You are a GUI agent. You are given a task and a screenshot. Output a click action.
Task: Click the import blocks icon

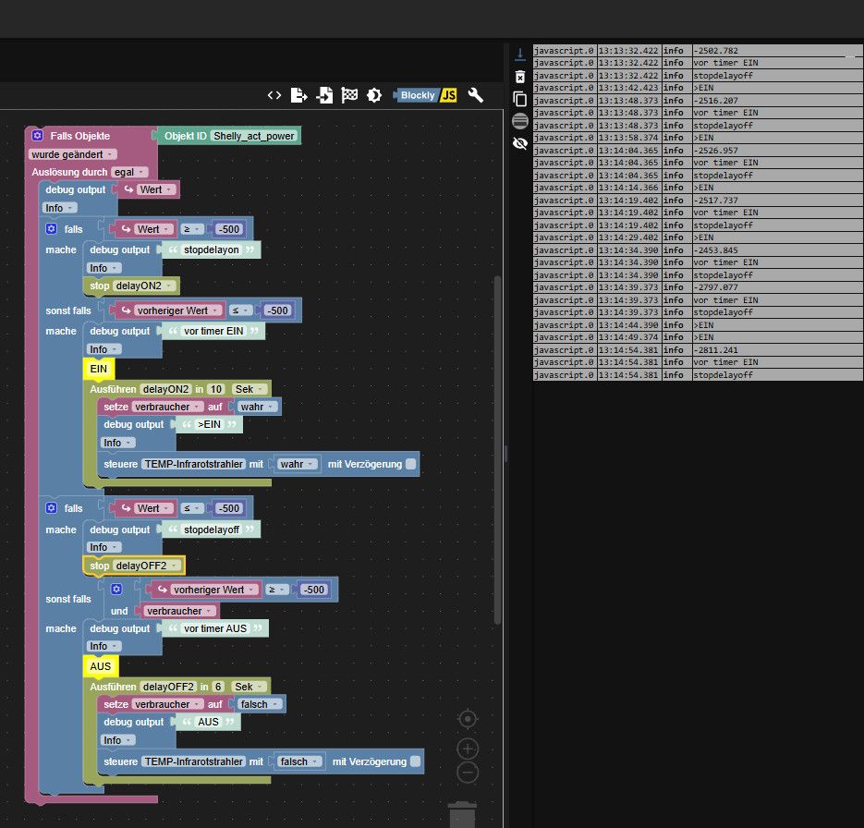(324, 95)
